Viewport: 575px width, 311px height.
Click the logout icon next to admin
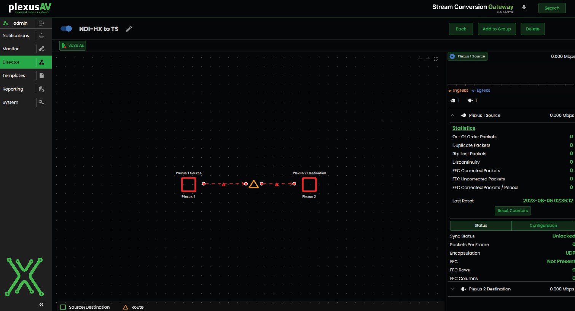[41, 23]
